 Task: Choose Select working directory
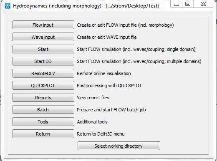(119, 146)
